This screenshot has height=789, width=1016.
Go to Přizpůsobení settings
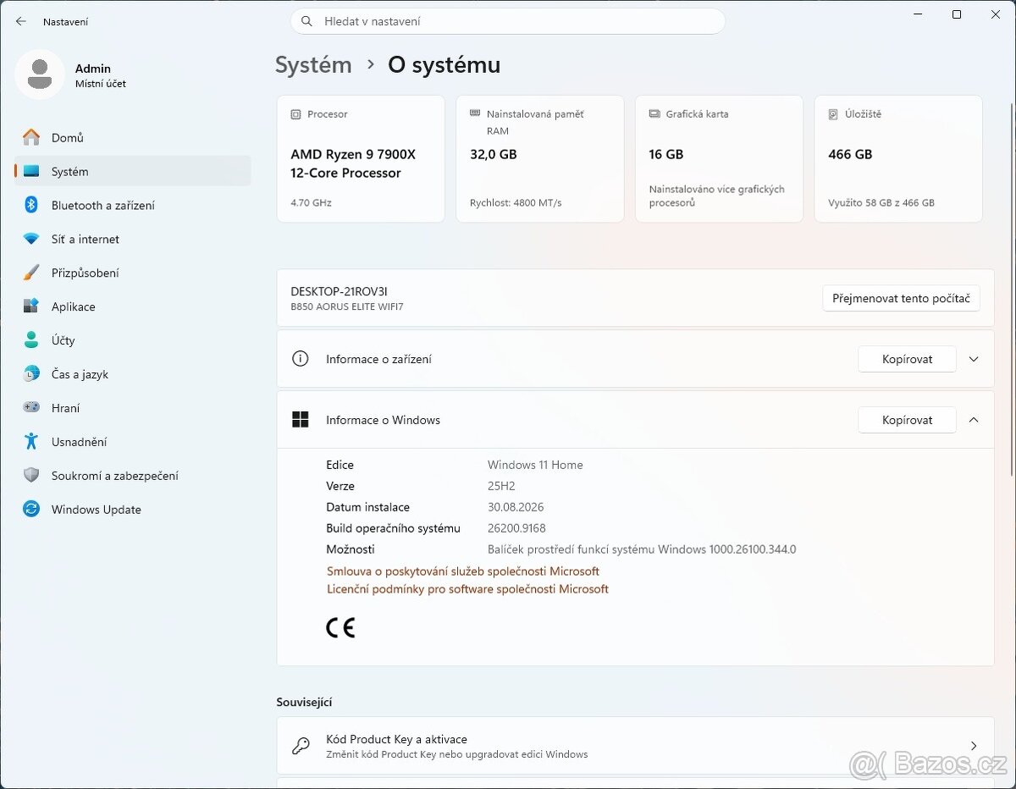[133, 273]
